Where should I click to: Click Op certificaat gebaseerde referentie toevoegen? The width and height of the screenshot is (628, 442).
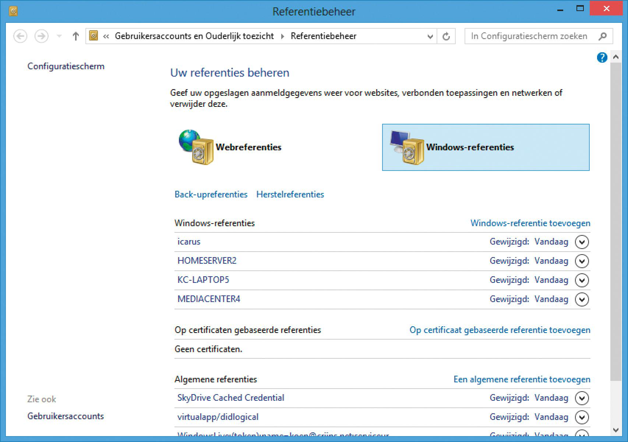tap(500, 330)
